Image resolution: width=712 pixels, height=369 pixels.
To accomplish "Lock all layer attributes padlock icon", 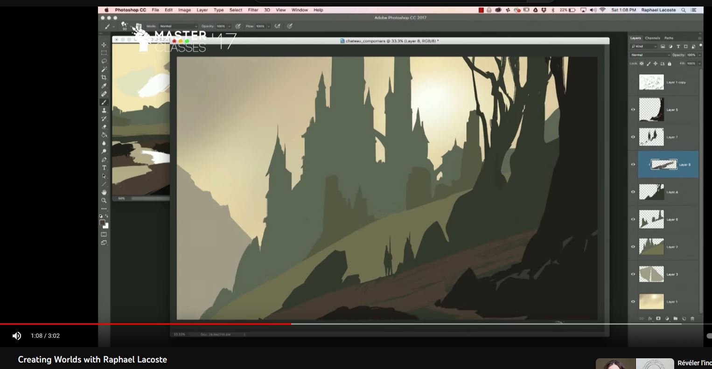I will (670, 63).
